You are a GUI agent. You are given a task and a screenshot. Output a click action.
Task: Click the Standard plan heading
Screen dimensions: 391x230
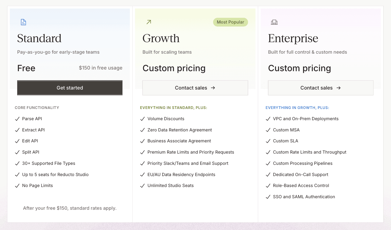pos(39,38)
